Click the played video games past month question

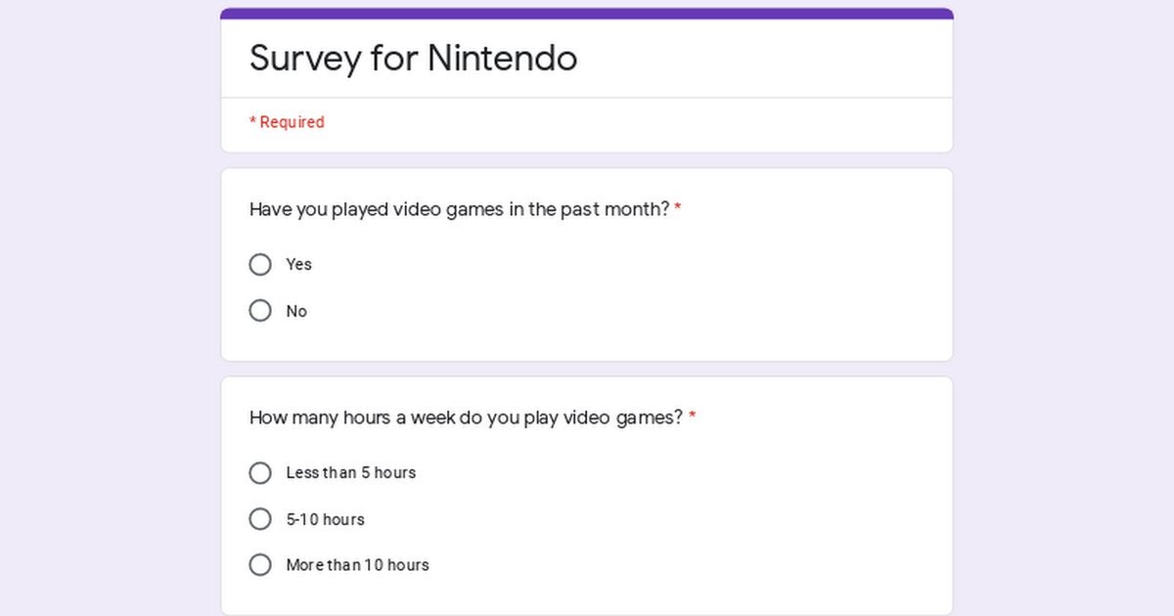pos(459,209)
